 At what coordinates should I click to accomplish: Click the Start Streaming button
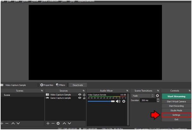[x=176, y=96]
